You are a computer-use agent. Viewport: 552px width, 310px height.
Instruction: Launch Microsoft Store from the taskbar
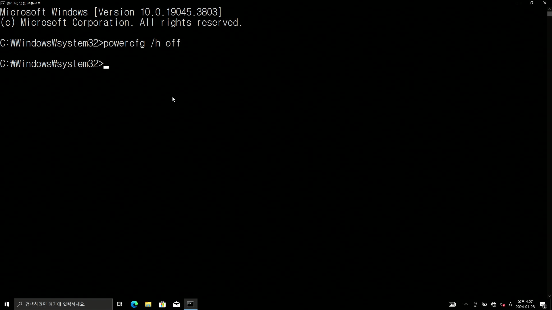(x=162, y=304)
